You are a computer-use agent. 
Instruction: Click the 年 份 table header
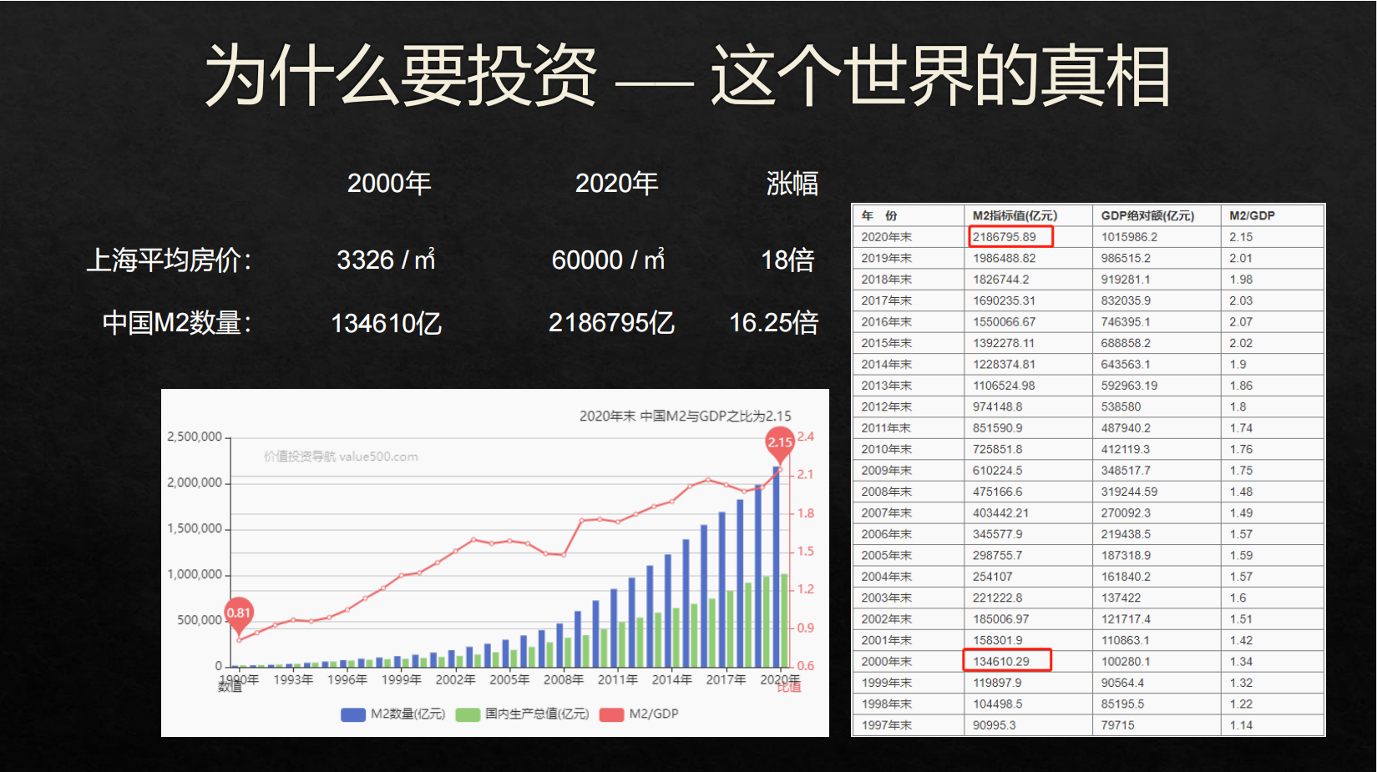coord(879,215)
